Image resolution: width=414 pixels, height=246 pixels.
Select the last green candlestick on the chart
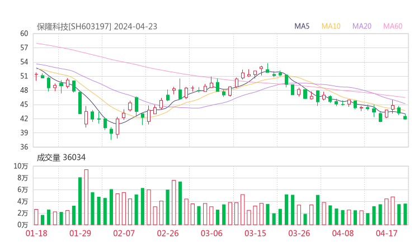(x=405, y=117)
